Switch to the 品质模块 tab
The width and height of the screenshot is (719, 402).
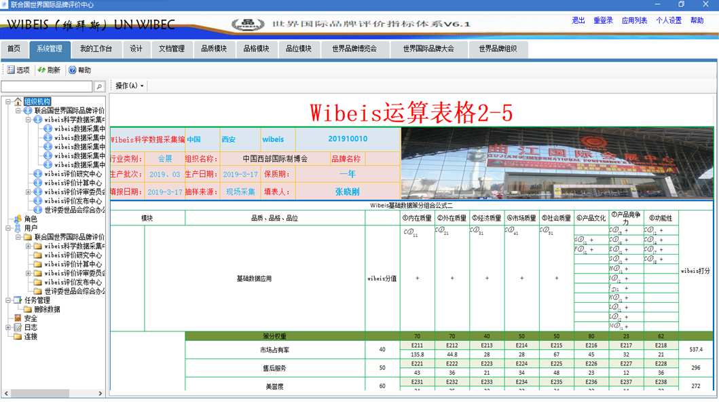tap(214, 49)
